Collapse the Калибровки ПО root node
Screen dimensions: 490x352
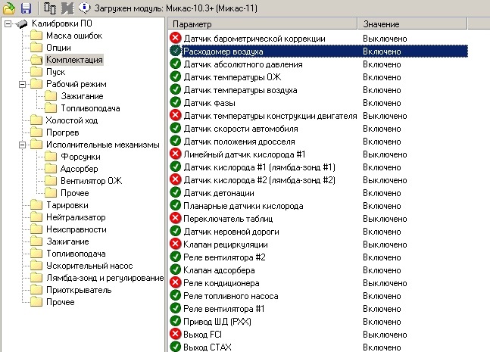pos(8,23)
